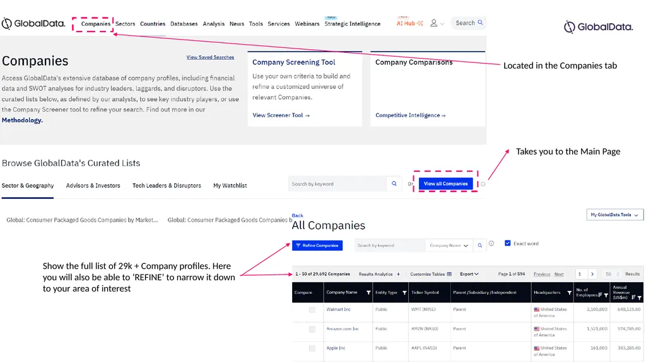Open the AI Hub sparkle link

pyautogui.click(x=409, y=23)
